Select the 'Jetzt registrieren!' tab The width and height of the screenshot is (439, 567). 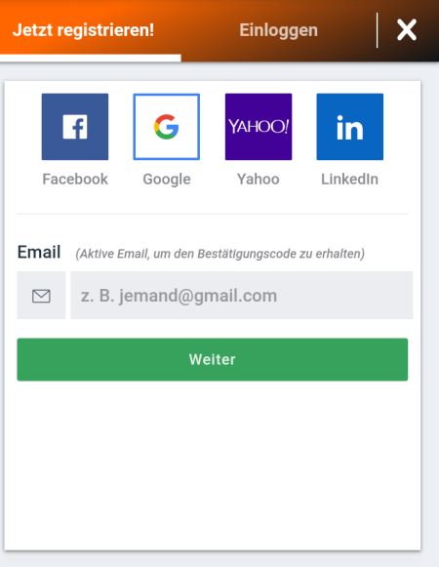[x=84, y=30]
